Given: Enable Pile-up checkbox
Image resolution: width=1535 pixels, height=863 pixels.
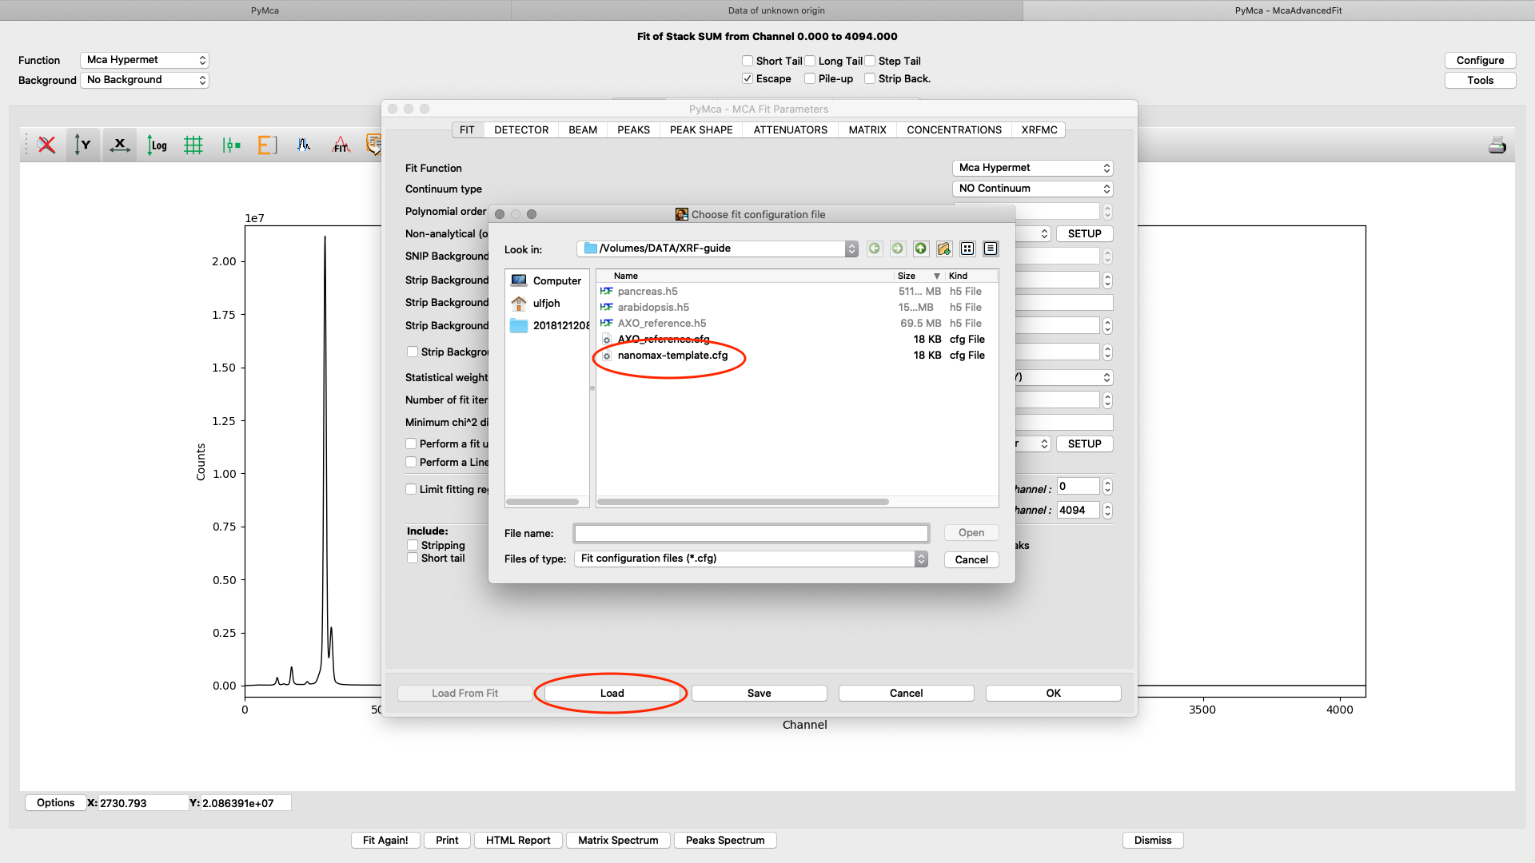Looking at the screenshot, I should (810, 78).
